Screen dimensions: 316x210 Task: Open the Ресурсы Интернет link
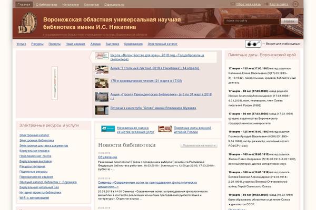tap(32, 166)
